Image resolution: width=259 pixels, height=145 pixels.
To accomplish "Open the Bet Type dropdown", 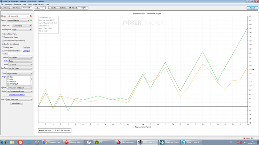I will 20,68.
